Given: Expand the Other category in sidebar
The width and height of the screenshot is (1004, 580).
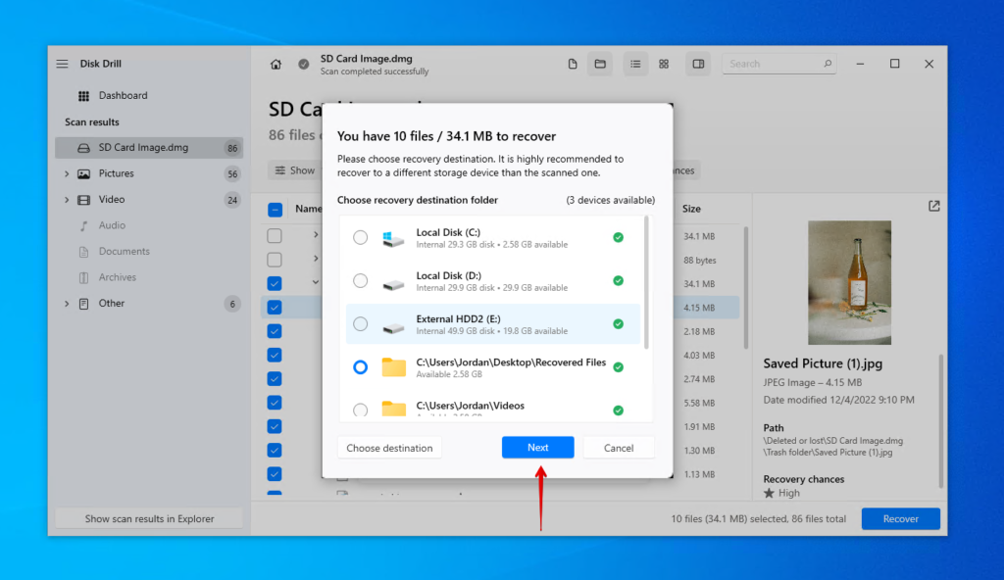Looking at the screenshot, I should click(67, 304).
